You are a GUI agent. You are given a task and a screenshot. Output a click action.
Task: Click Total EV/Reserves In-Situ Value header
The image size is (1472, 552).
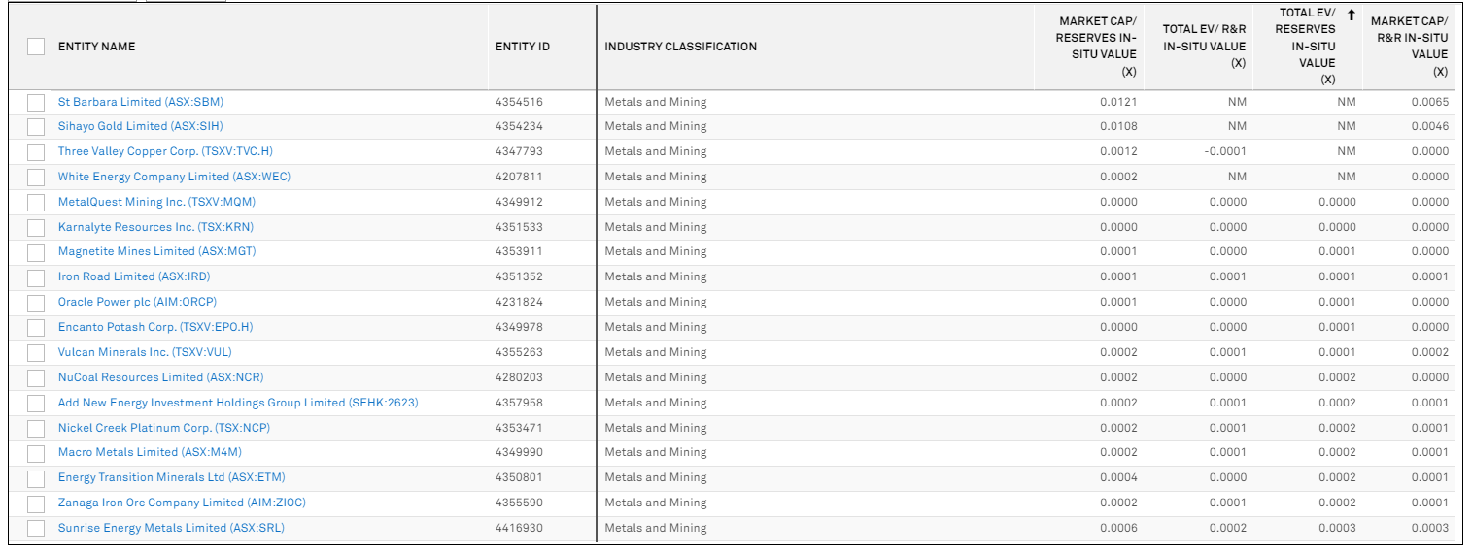[1306, 47]
